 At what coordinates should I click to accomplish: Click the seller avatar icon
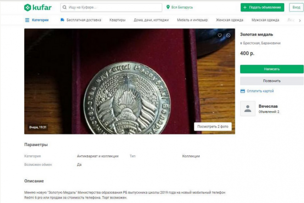click(248, 109)
